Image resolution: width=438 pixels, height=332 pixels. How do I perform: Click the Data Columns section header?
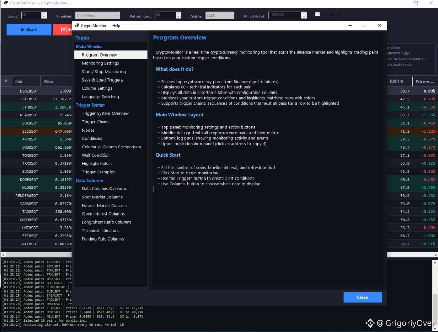(89, 180)
